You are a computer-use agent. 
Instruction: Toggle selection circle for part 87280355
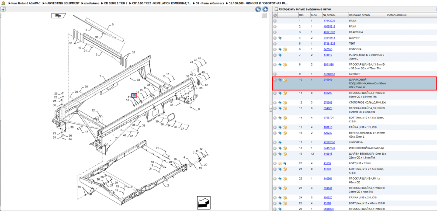pyautogui.click(x=275, y=74)
